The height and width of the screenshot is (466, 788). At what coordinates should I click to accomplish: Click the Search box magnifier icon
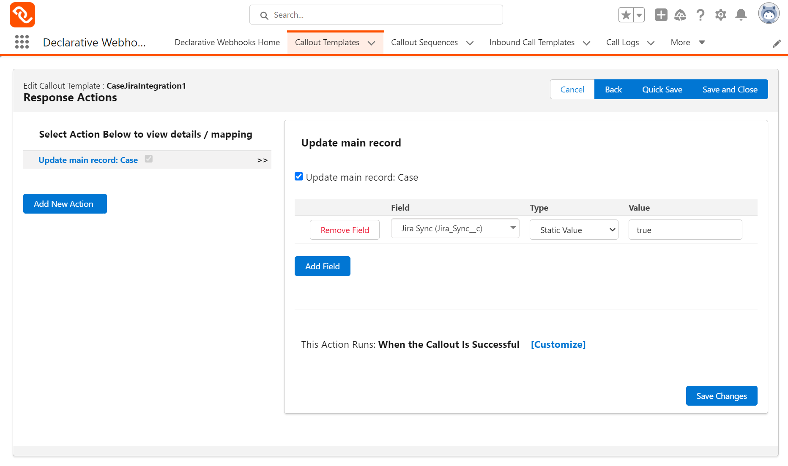tap(264, 15)
